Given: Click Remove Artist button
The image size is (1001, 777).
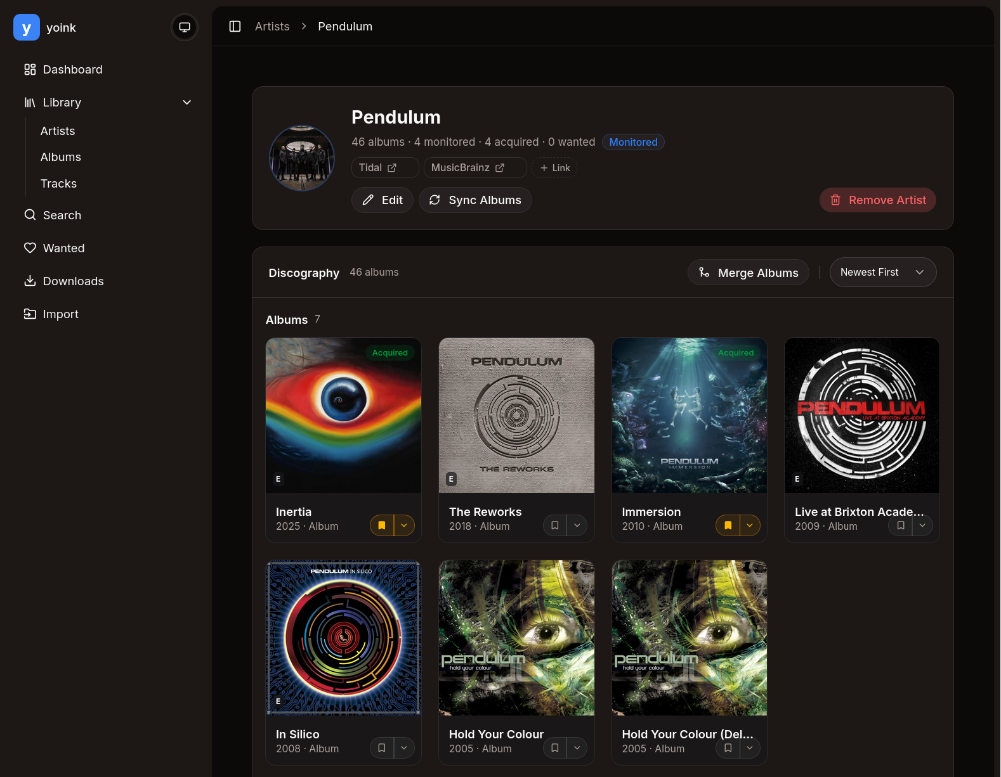Looking at the screenshot, I should point(878,200).
